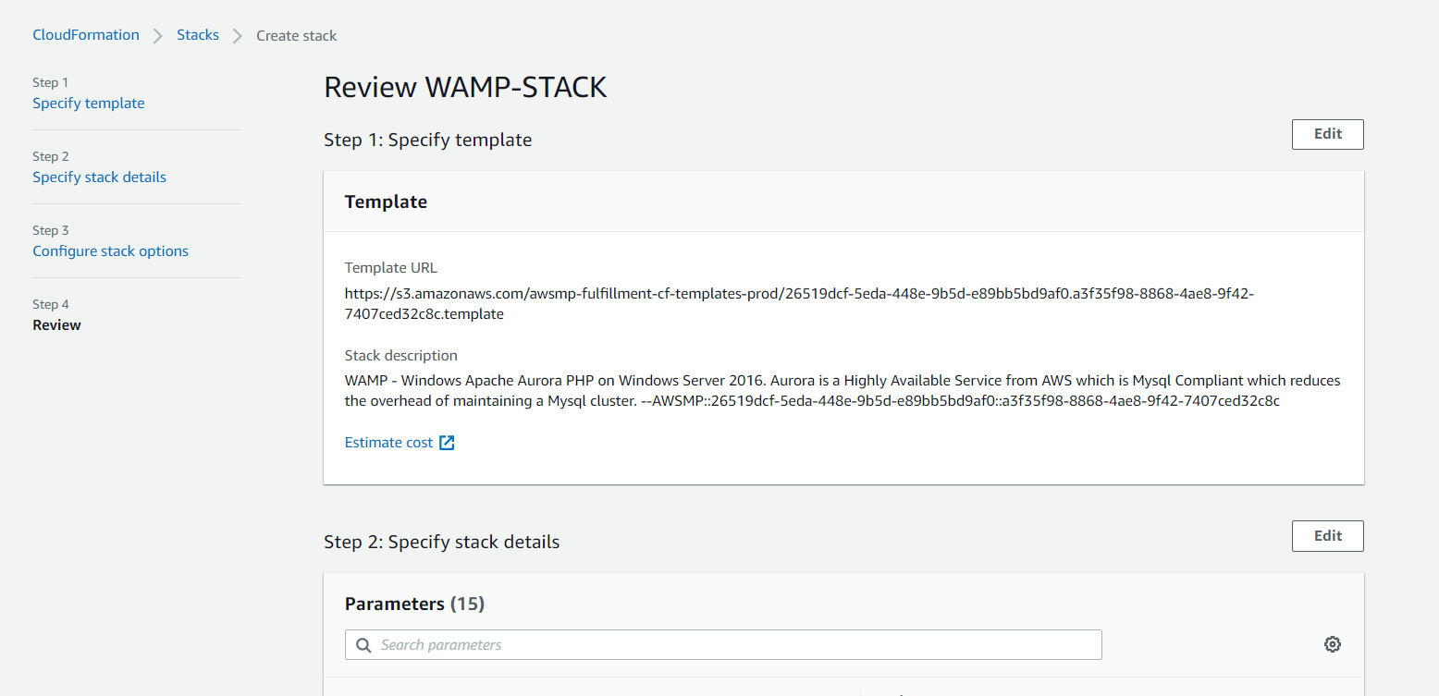Screen dimensions: 1439x696
Task: Navigate to Specify stack details step
Action: (x=100, y=177)
